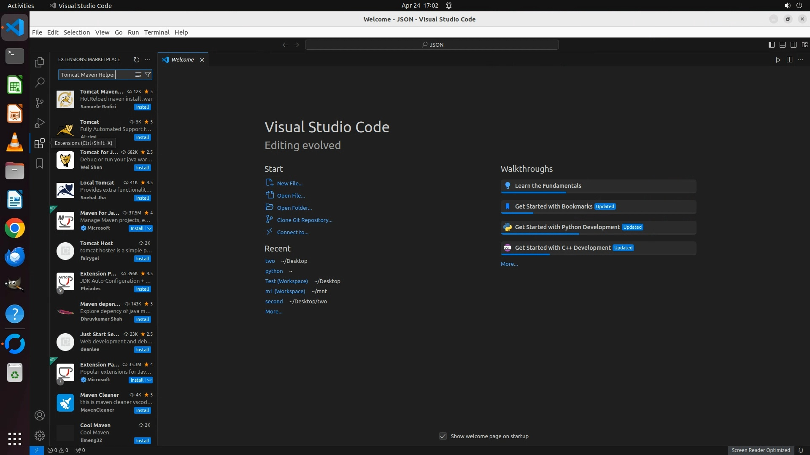Open the Explorer view in activity bar
Screen dimensions: 810x455
coord(39,62)
